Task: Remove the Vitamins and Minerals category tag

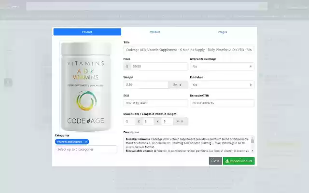Action: pos(86,142)
